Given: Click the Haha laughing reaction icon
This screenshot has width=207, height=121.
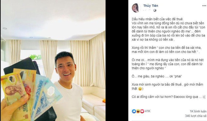Looking at the screenshot, I should (x=138, y=111).
